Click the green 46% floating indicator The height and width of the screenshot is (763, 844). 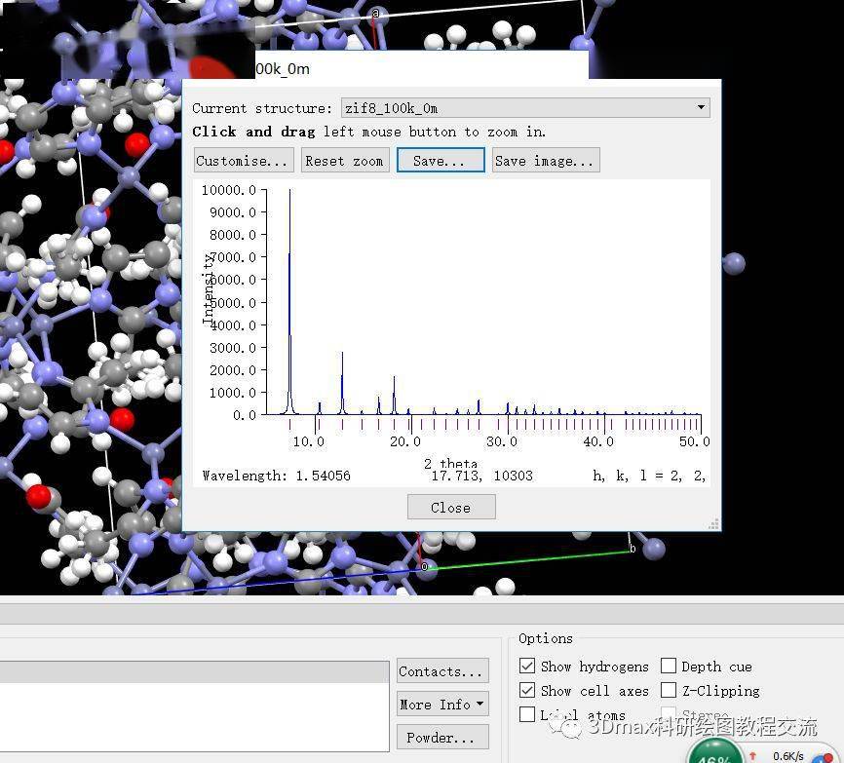pyautogui.click(x=715, y=754)
